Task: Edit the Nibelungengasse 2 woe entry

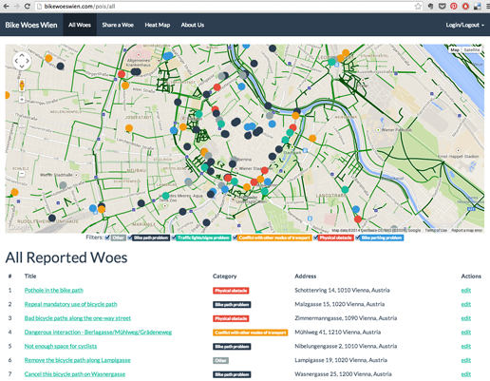Action: 466,346
